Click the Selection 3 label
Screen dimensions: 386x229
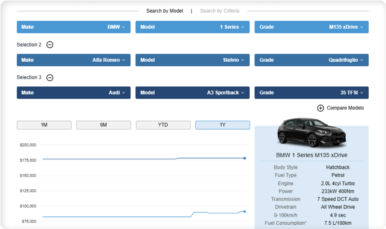(29, 77)
